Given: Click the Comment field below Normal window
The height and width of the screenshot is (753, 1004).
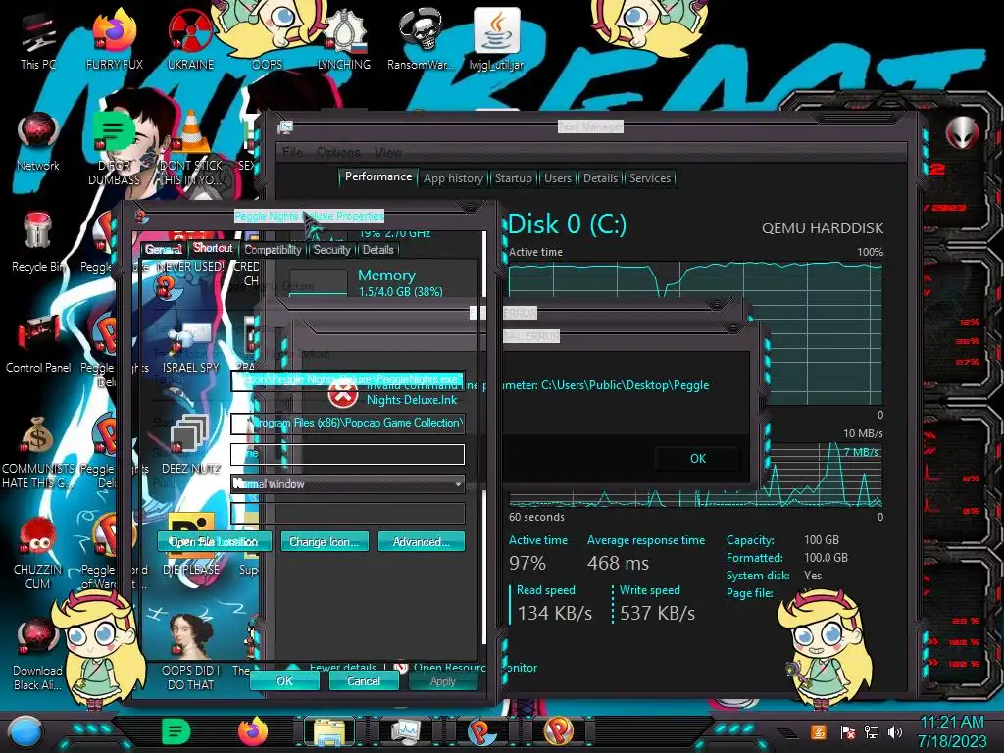Looking at the screenshot, I should (x=348, y=514).
